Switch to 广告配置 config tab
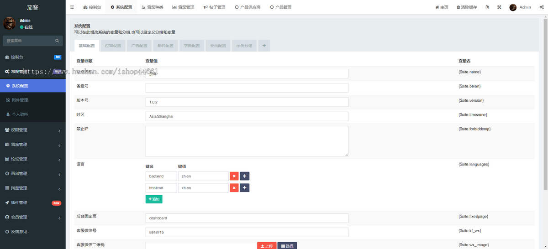 click(x=139, y=46)
